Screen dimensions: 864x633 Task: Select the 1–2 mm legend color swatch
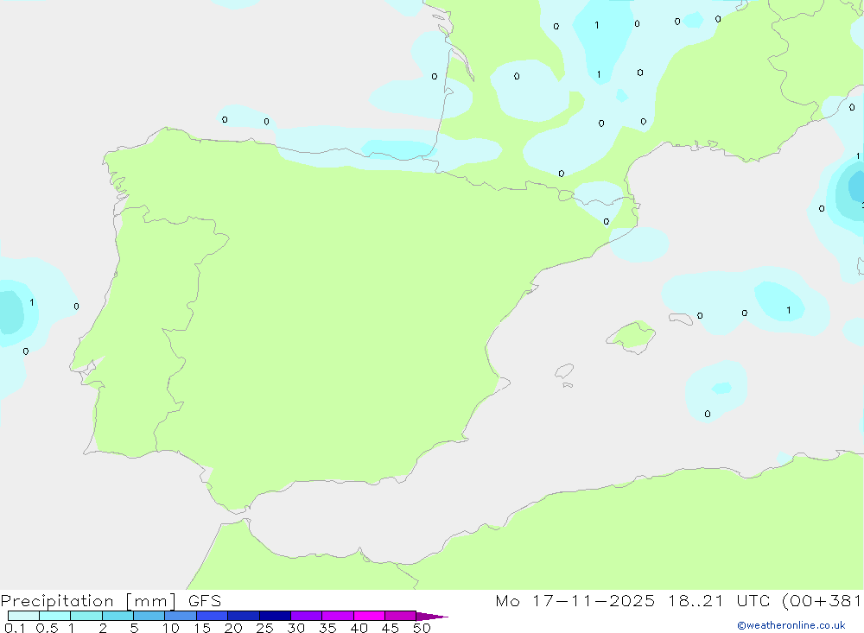[86, 616]
